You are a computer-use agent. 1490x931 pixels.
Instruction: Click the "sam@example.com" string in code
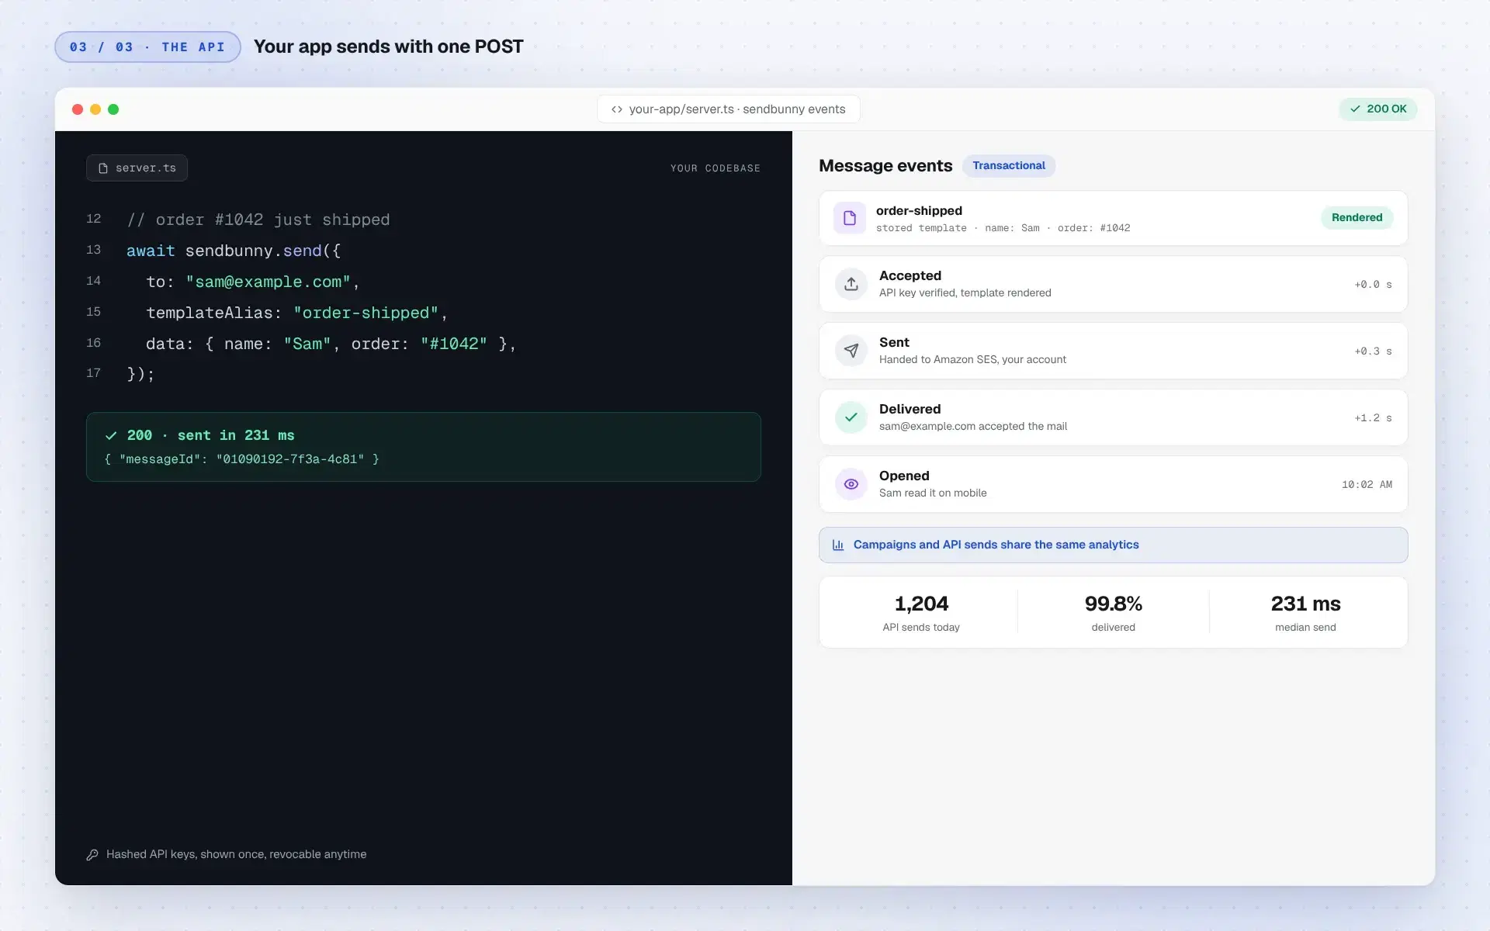(x=268, y=282)
